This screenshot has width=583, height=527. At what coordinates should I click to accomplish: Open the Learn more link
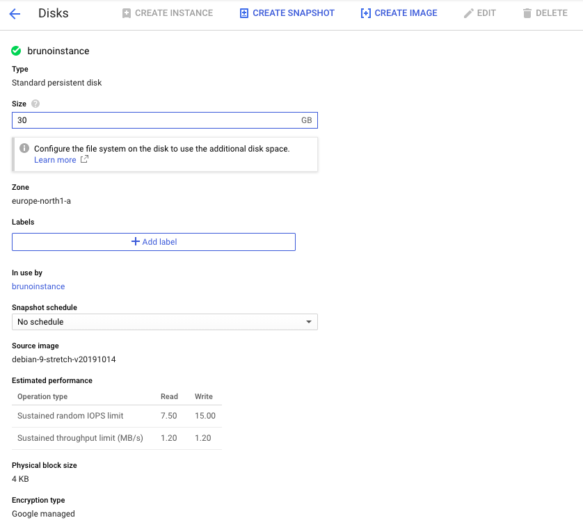pyautogui.click(x=55, y=160)
